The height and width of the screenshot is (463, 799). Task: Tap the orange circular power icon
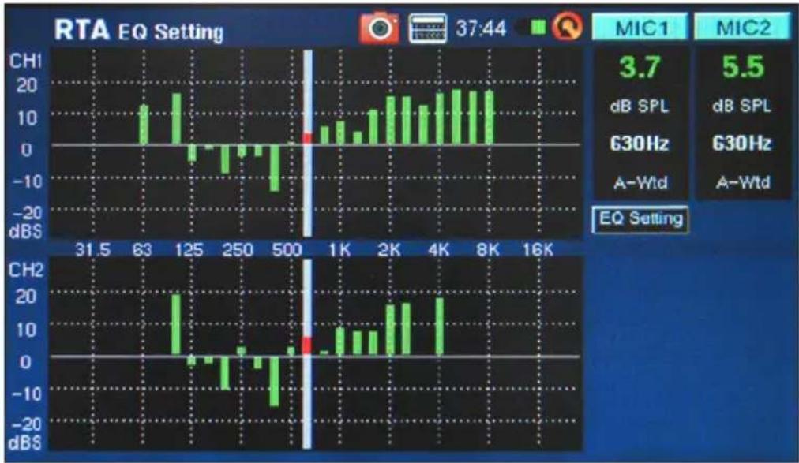point(568,26)
